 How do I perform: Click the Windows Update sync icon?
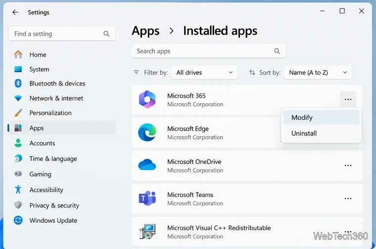pyautogui.click(x=18, y=220)
